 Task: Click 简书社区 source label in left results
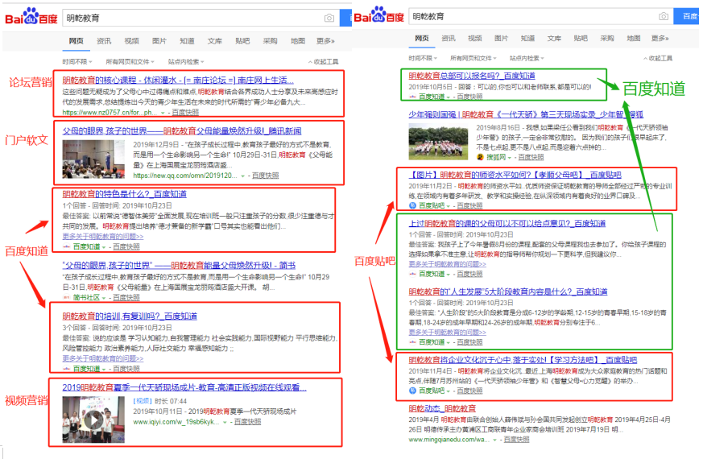coord(86,297)
